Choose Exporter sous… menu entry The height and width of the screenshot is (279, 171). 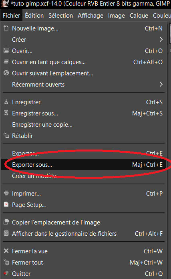point(84,165)
